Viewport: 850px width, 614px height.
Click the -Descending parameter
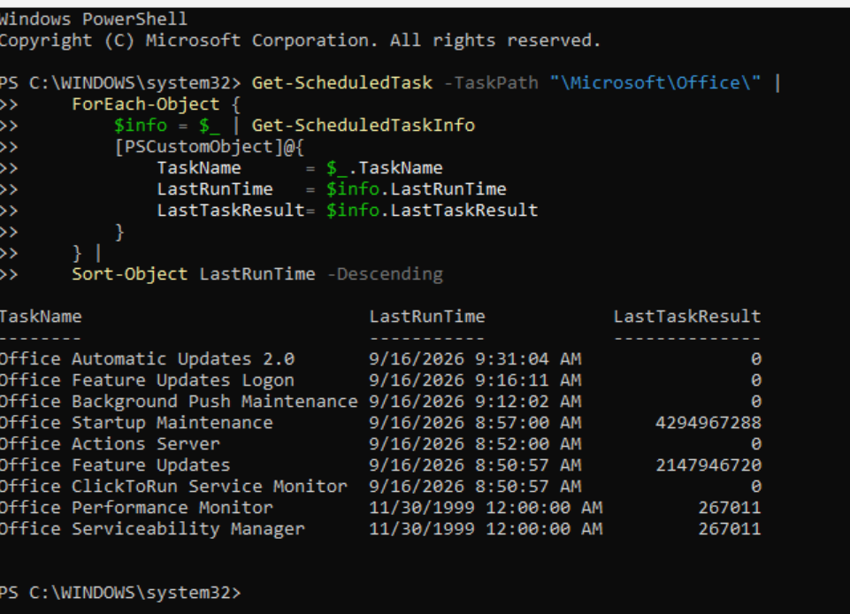tap(385, 274)
